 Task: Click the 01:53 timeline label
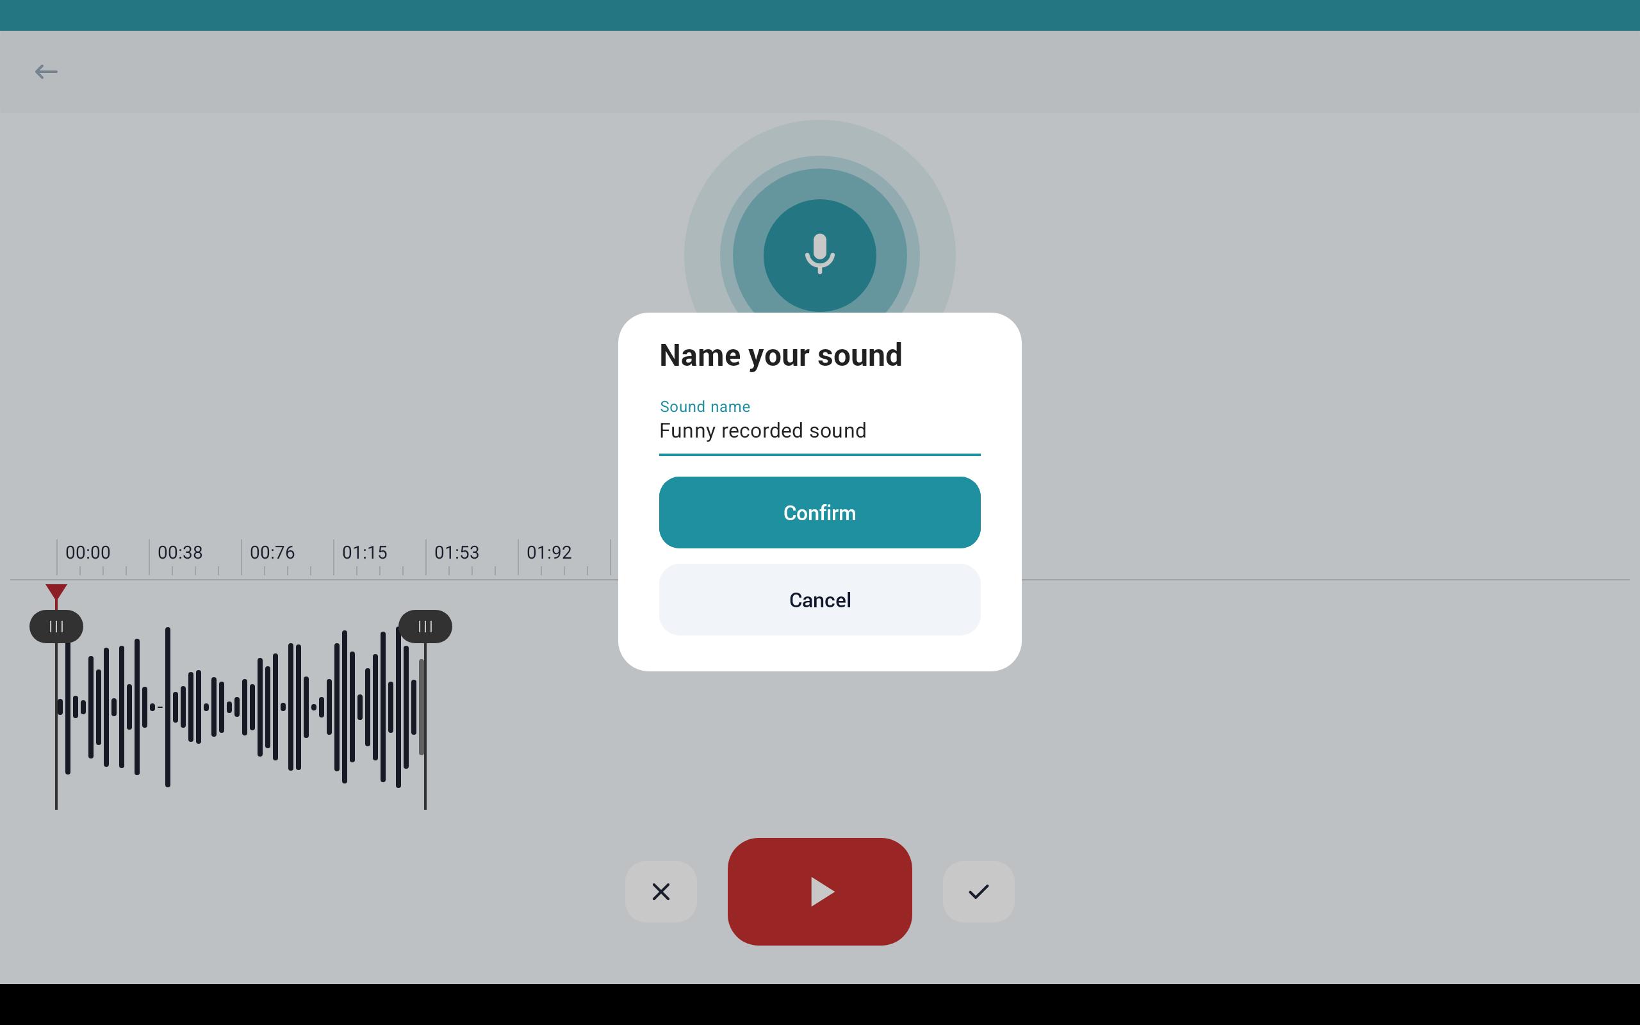point(457,552)
